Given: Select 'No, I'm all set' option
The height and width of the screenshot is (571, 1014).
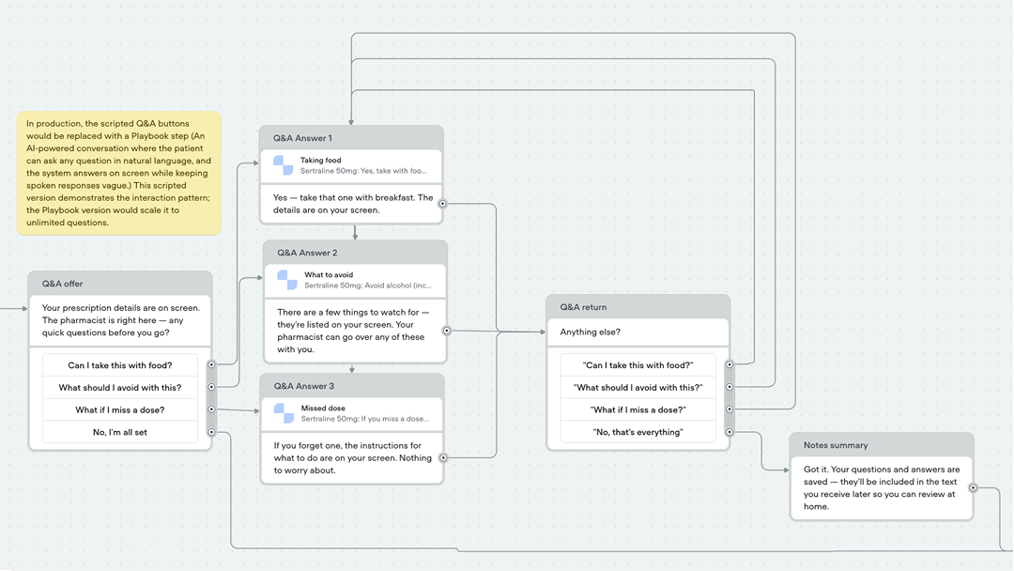Looking at the screenshot, I should pos(119,433).
